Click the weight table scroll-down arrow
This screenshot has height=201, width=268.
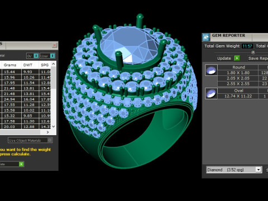pos(54,126)
